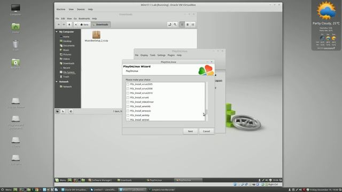Viewport: 342px width, 192px height.
Task: Open PlayOnLinux Display menu
Action: pyautogui.click(x=144, y=55)
